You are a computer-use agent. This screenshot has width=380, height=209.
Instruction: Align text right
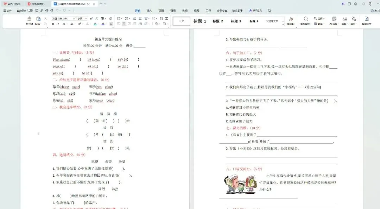pyautogui.click(x=129, y=24)
